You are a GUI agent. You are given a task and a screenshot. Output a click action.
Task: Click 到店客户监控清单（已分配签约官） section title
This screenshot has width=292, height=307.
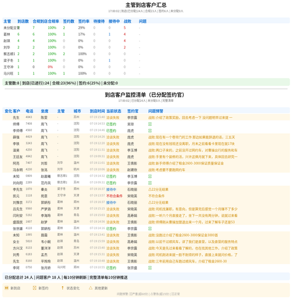click(x=144, y=95)
